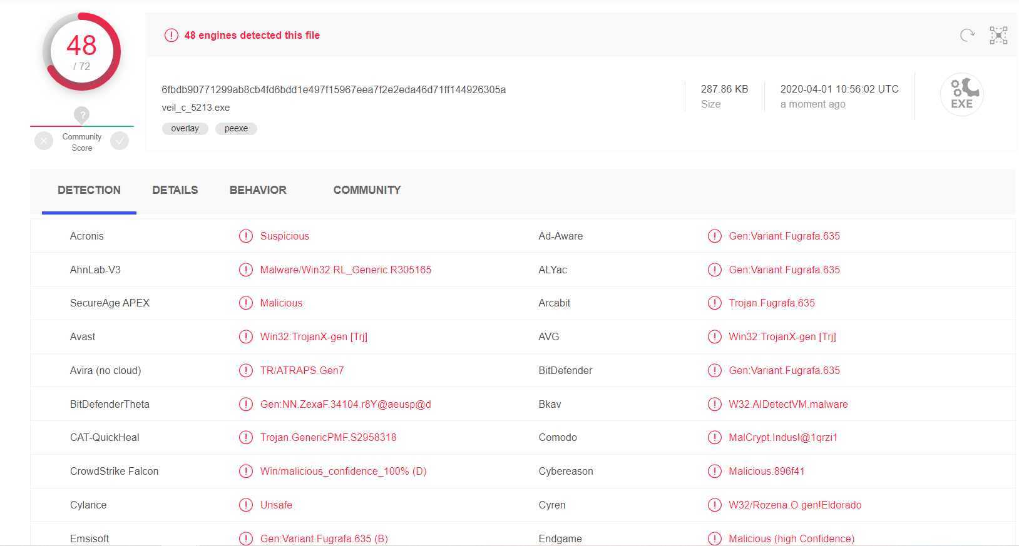
Task: Click 'Malicious.896f41' Cybereason result
Action: tap(767, 471)
